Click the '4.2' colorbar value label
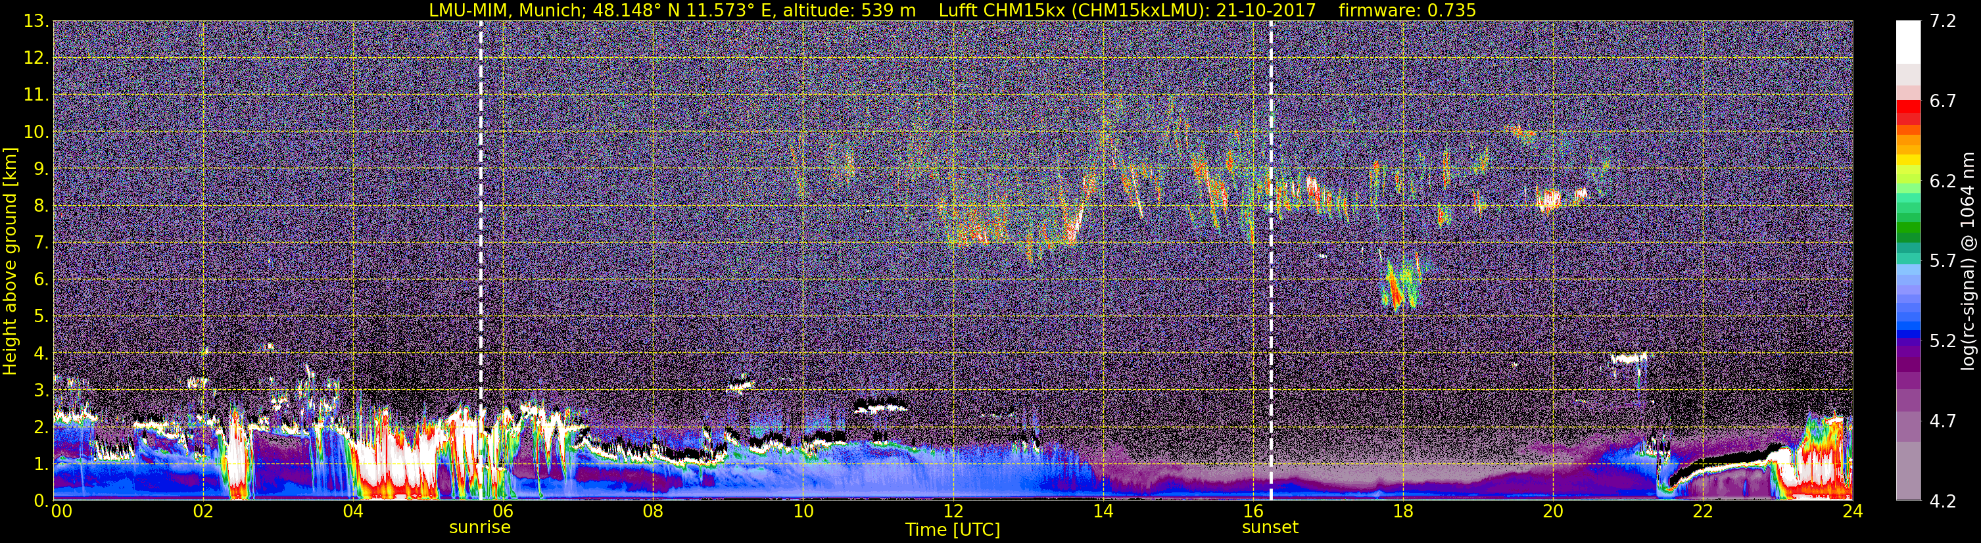This screenshot has height=543, width=1981. tap(1943, 501)
